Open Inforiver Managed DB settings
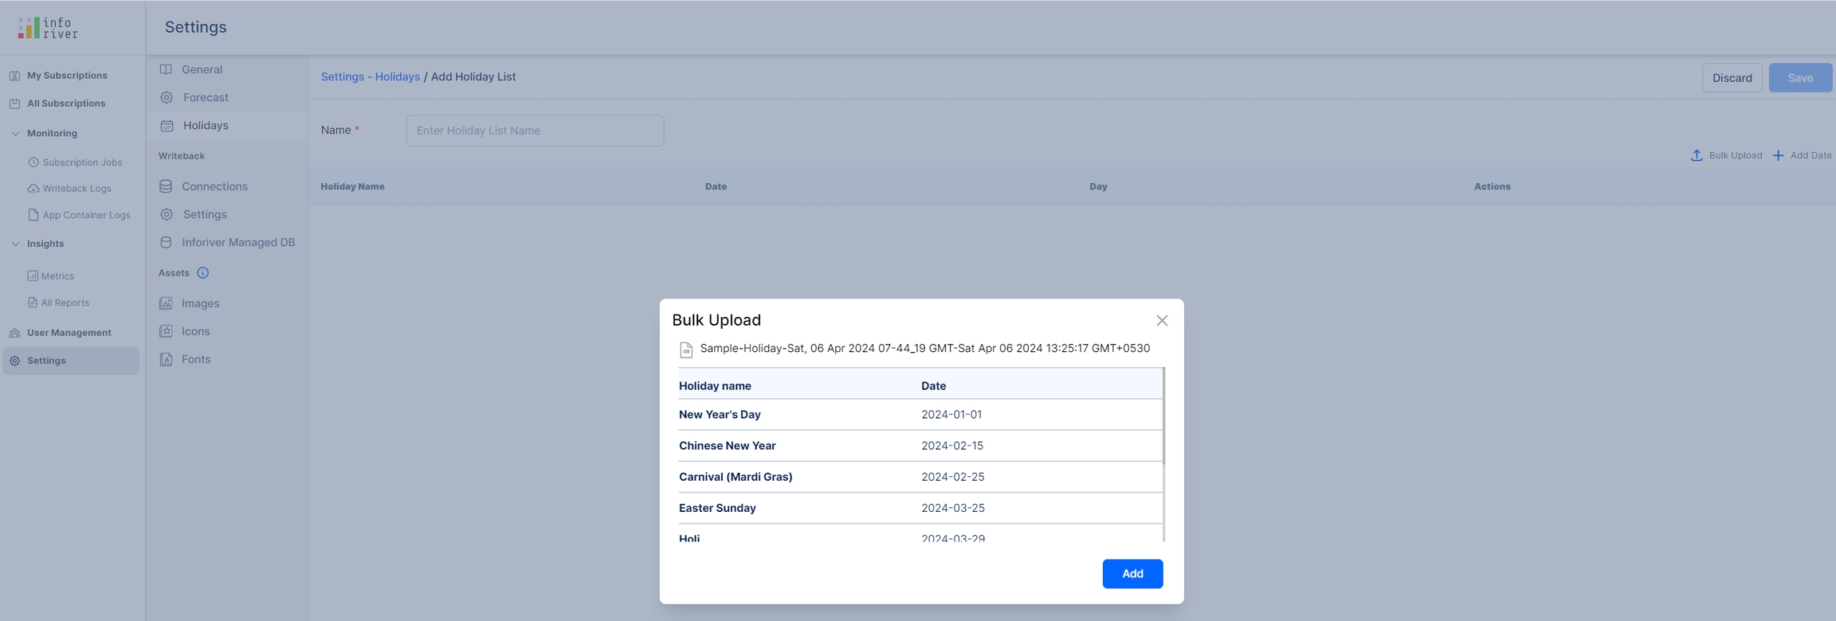1836x621 pixels. click(x=237, y=243)
